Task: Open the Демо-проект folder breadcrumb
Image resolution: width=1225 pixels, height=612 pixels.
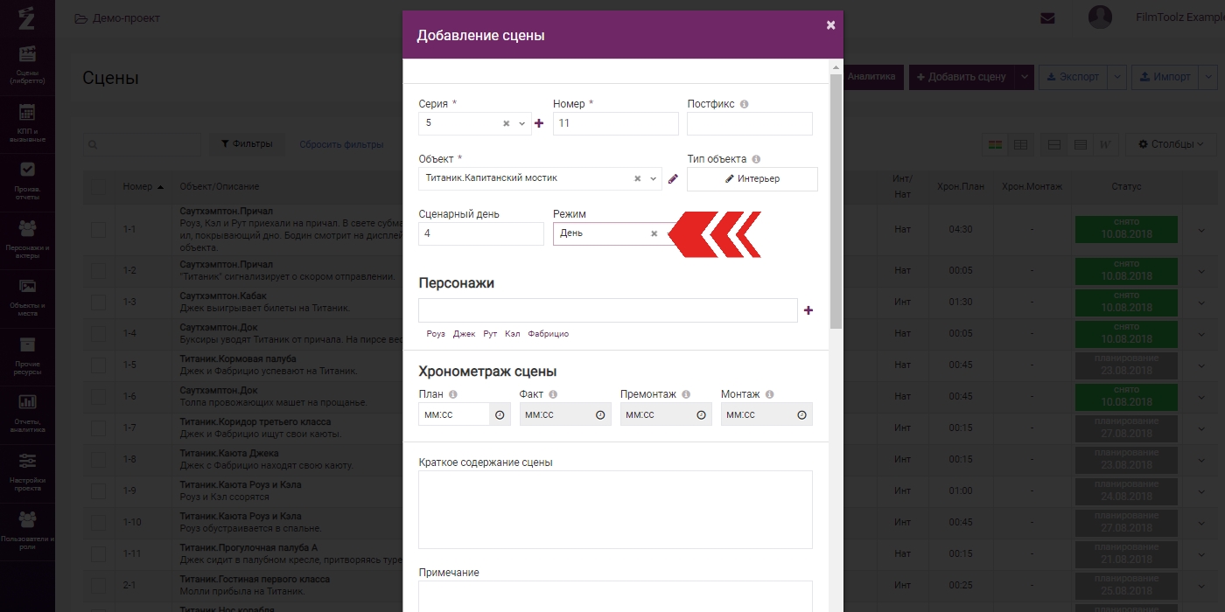Action: point(117,18)
